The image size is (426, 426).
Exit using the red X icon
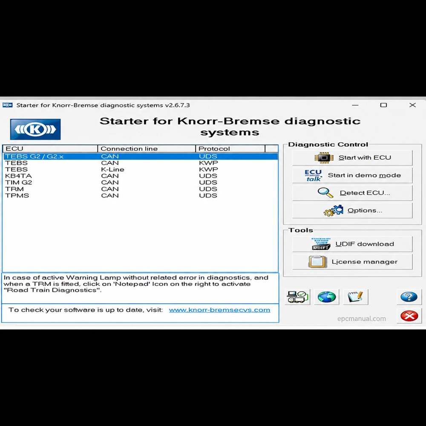[409, 316]
